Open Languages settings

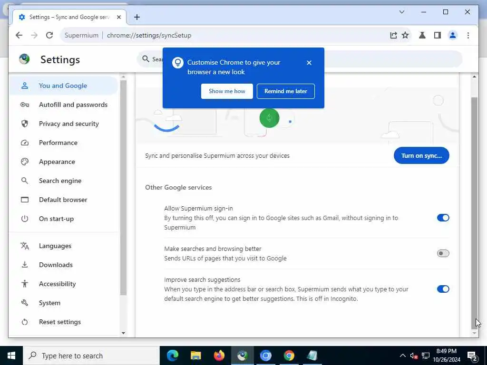pyautogui.click(x=64, y=246)
